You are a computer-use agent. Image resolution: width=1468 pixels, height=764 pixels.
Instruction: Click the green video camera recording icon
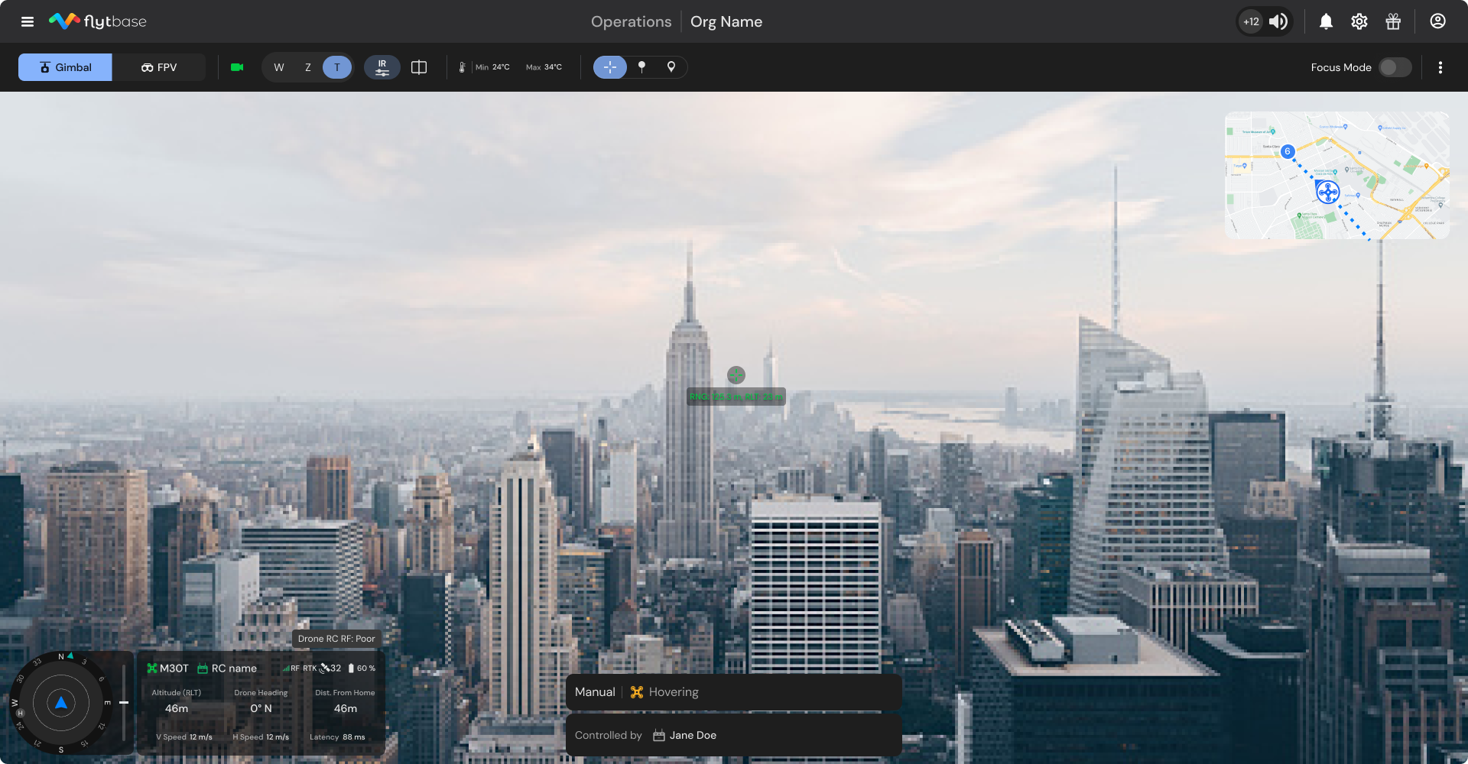(x=237, y=67)
